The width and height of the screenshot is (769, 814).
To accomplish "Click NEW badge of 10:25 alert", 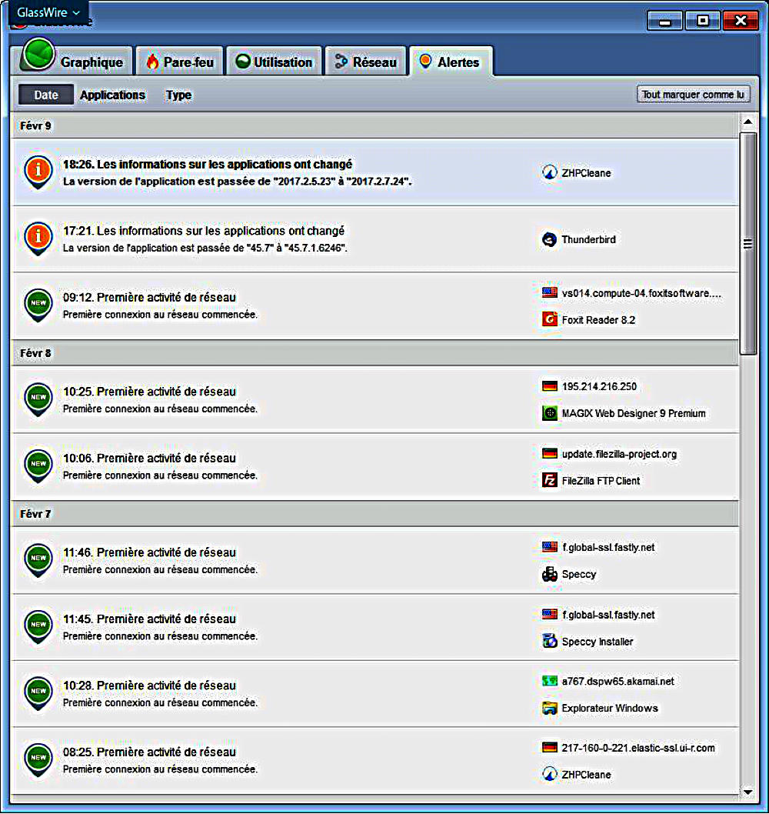I will (38, 399).
